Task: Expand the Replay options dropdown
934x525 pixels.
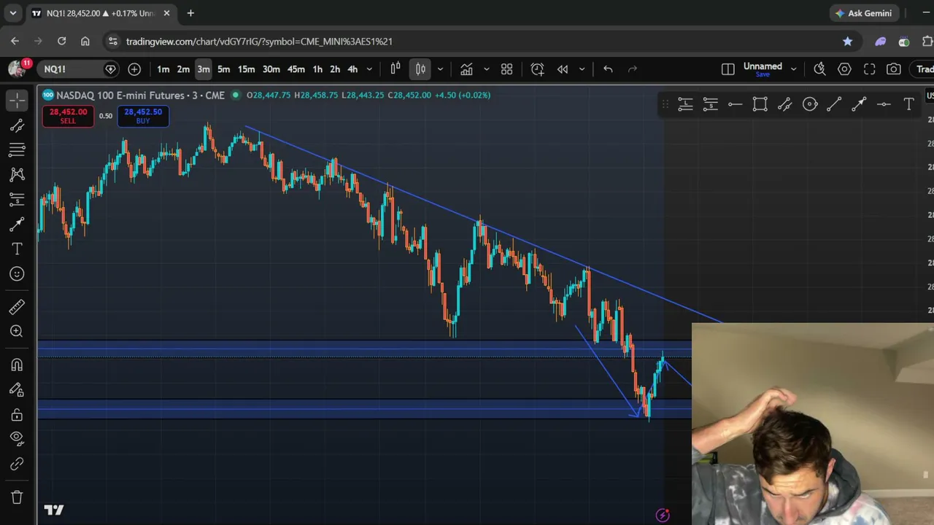Action: point(582,69)
